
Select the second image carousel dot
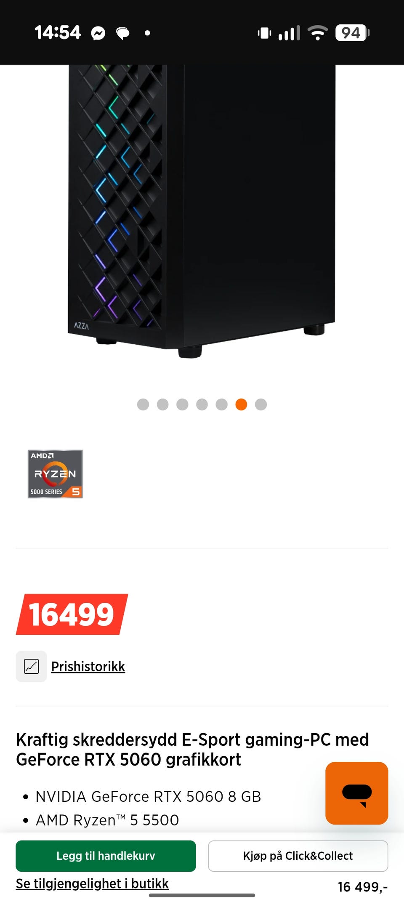pos(163,404)
